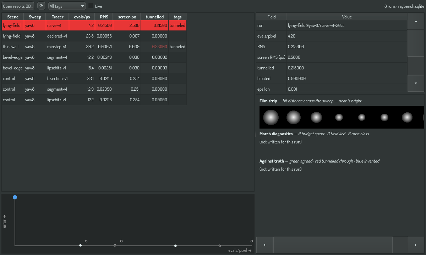426x255 pixels.
Task: Sort by the evals/px column header
Action: [82, 17]
